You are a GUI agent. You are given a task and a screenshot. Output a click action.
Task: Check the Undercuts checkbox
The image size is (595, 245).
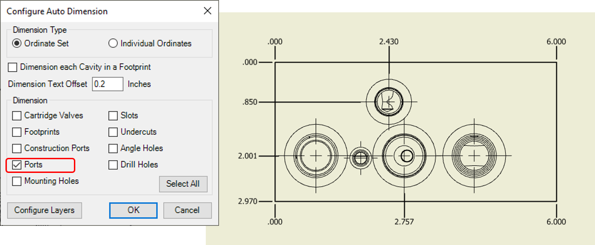pyautogui.click(x=113, y=132)
